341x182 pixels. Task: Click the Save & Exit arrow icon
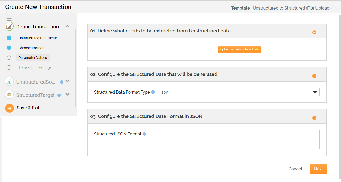(x=9, y=108)
